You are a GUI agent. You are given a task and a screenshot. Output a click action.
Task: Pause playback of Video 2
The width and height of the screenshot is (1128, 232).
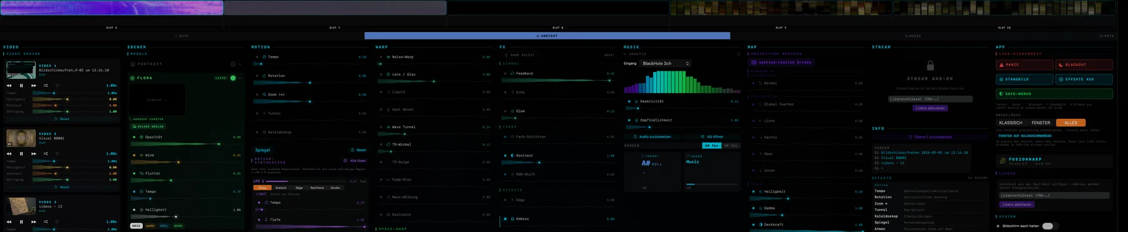point(21,154)
